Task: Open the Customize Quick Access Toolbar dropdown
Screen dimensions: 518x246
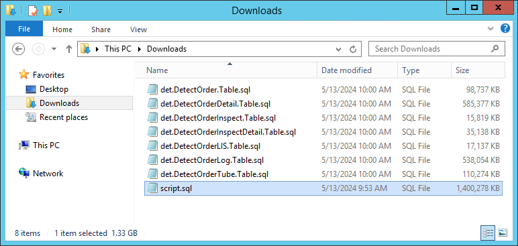Action: [60, 11]
